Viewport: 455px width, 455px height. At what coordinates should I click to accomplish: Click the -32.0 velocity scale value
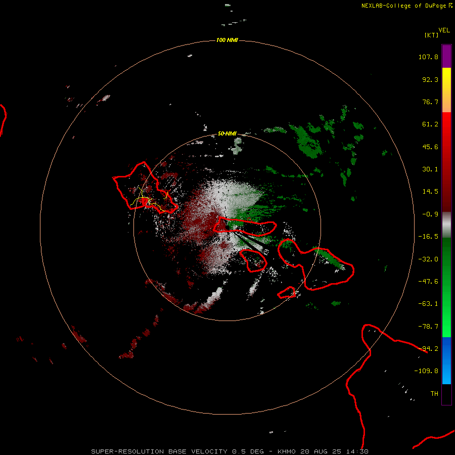pyautogui.click(x=428, y=259)
